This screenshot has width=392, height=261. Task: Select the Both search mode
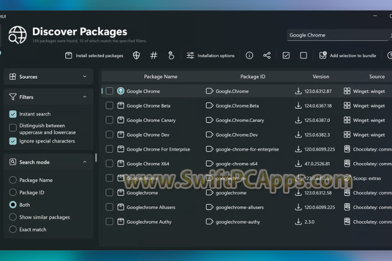(x=13, y=205)
